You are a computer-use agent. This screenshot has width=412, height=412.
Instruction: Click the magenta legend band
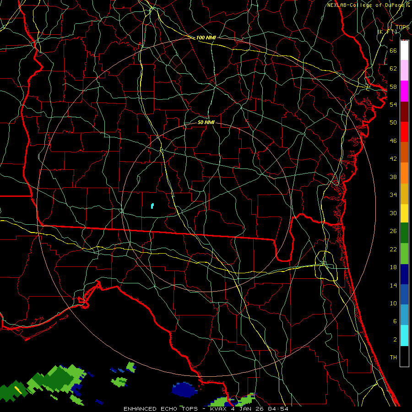pyautogui.click(x=404, y=91)
